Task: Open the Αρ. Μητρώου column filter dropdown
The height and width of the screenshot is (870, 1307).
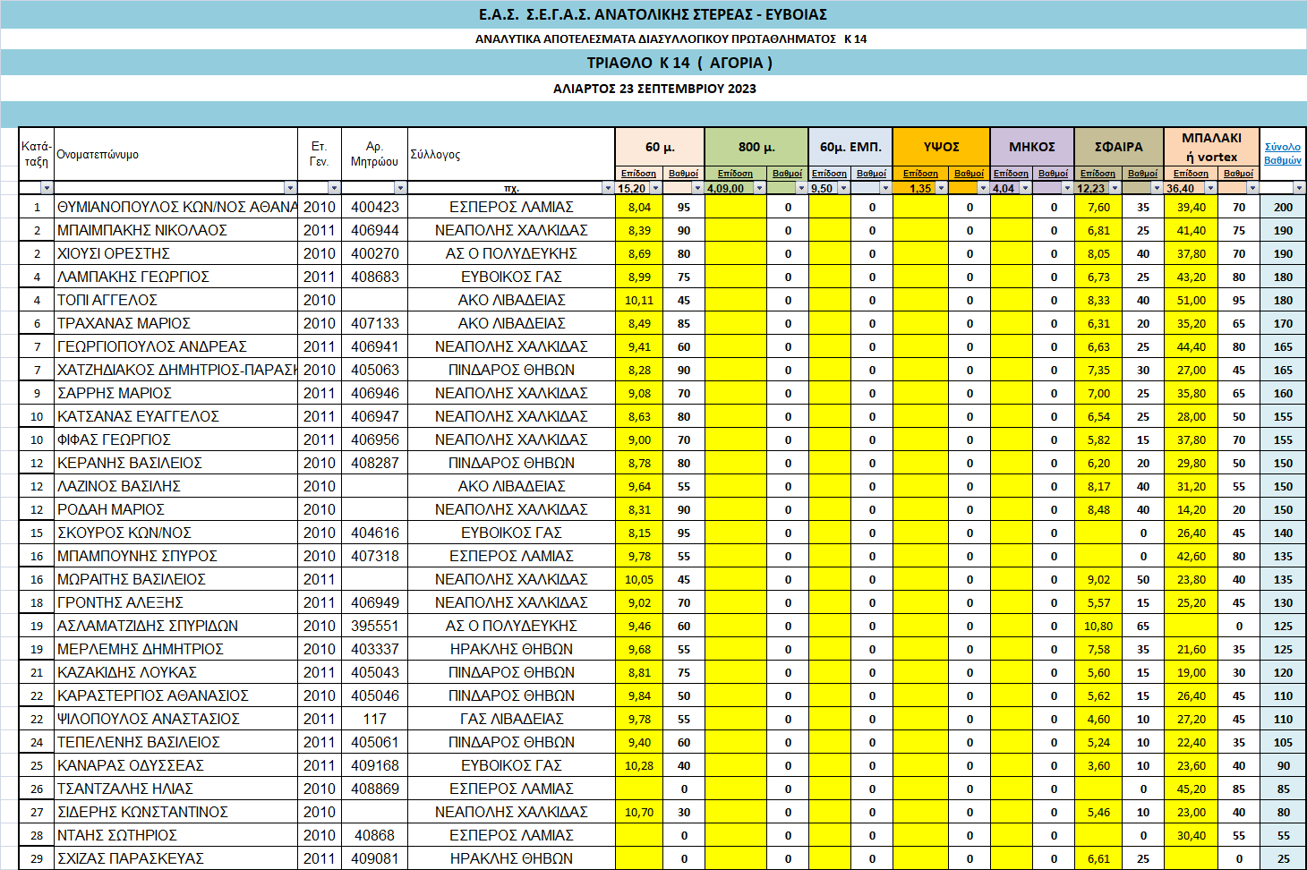Action: 400,188
